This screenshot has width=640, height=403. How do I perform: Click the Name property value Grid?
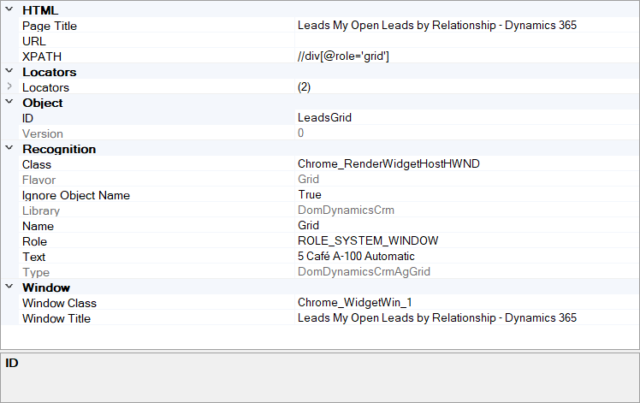click(308, 226)
